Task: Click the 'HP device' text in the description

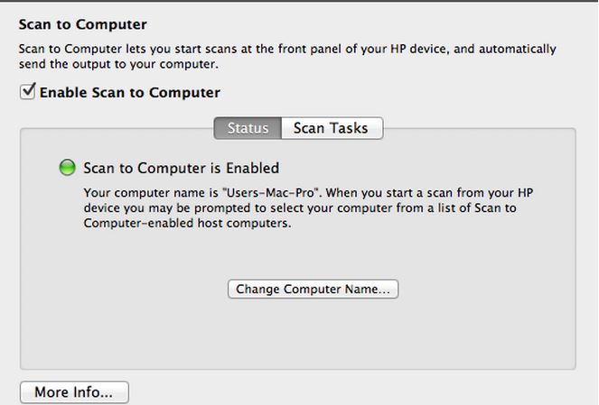Action: (x=418, y=50)
